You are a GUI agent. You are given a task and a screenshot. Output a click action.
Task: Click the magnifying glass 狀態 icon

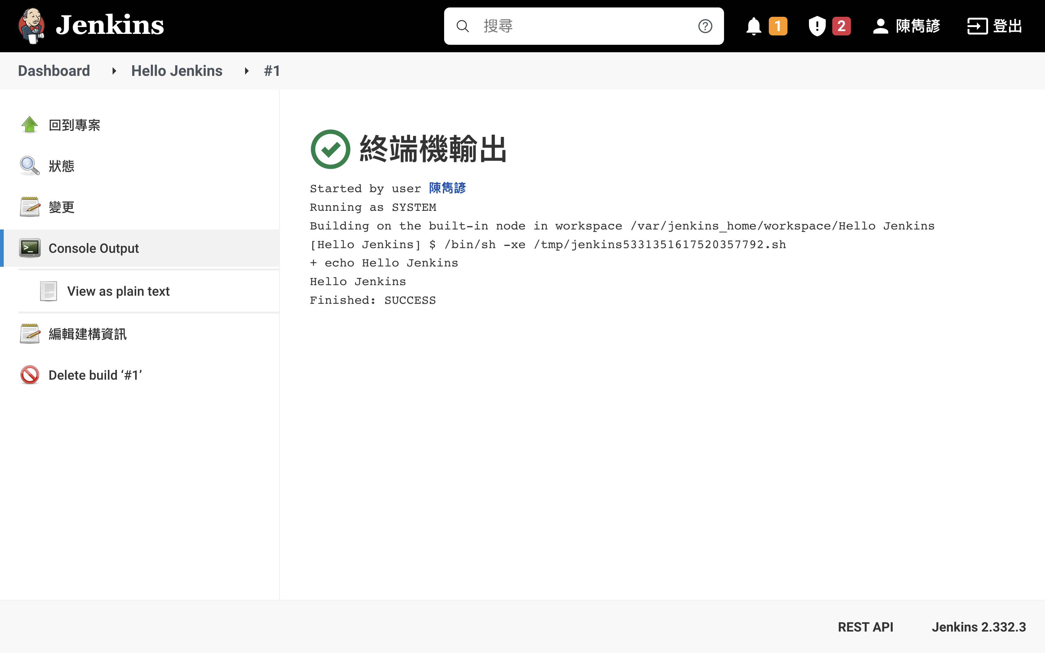[x=30, y=166]
